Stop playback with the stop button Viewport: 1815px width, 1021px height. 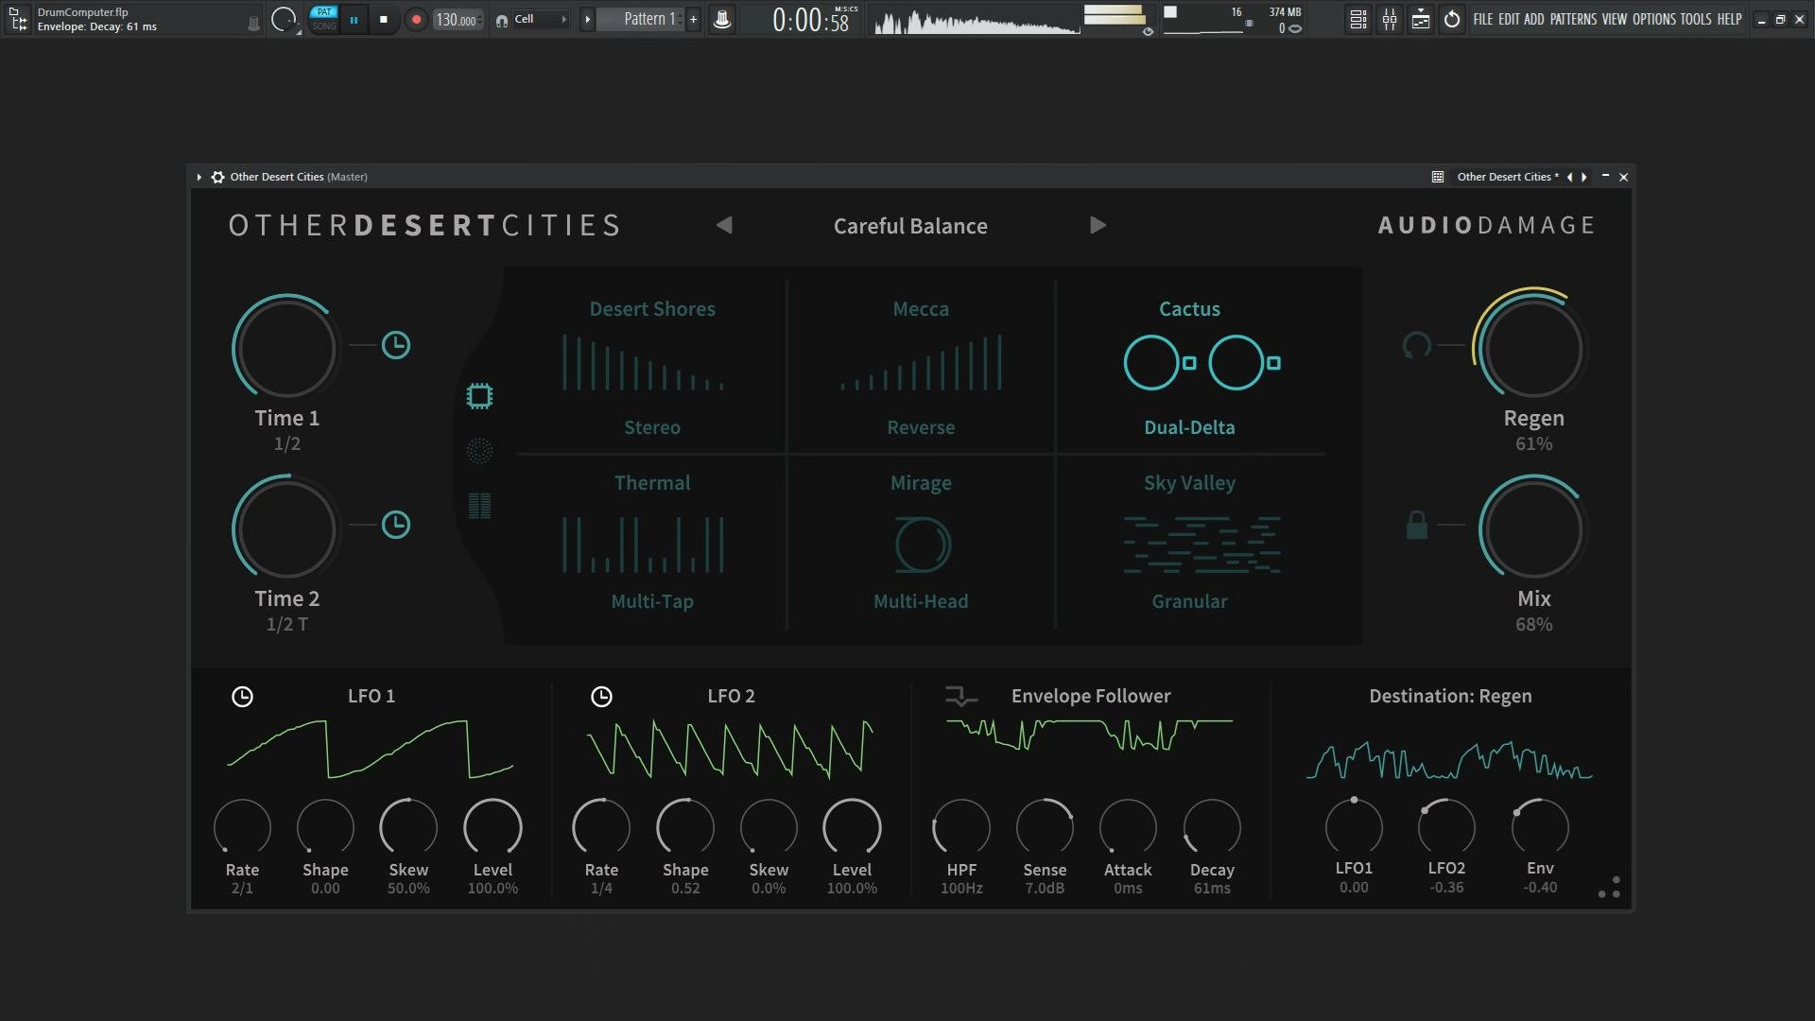384,19
